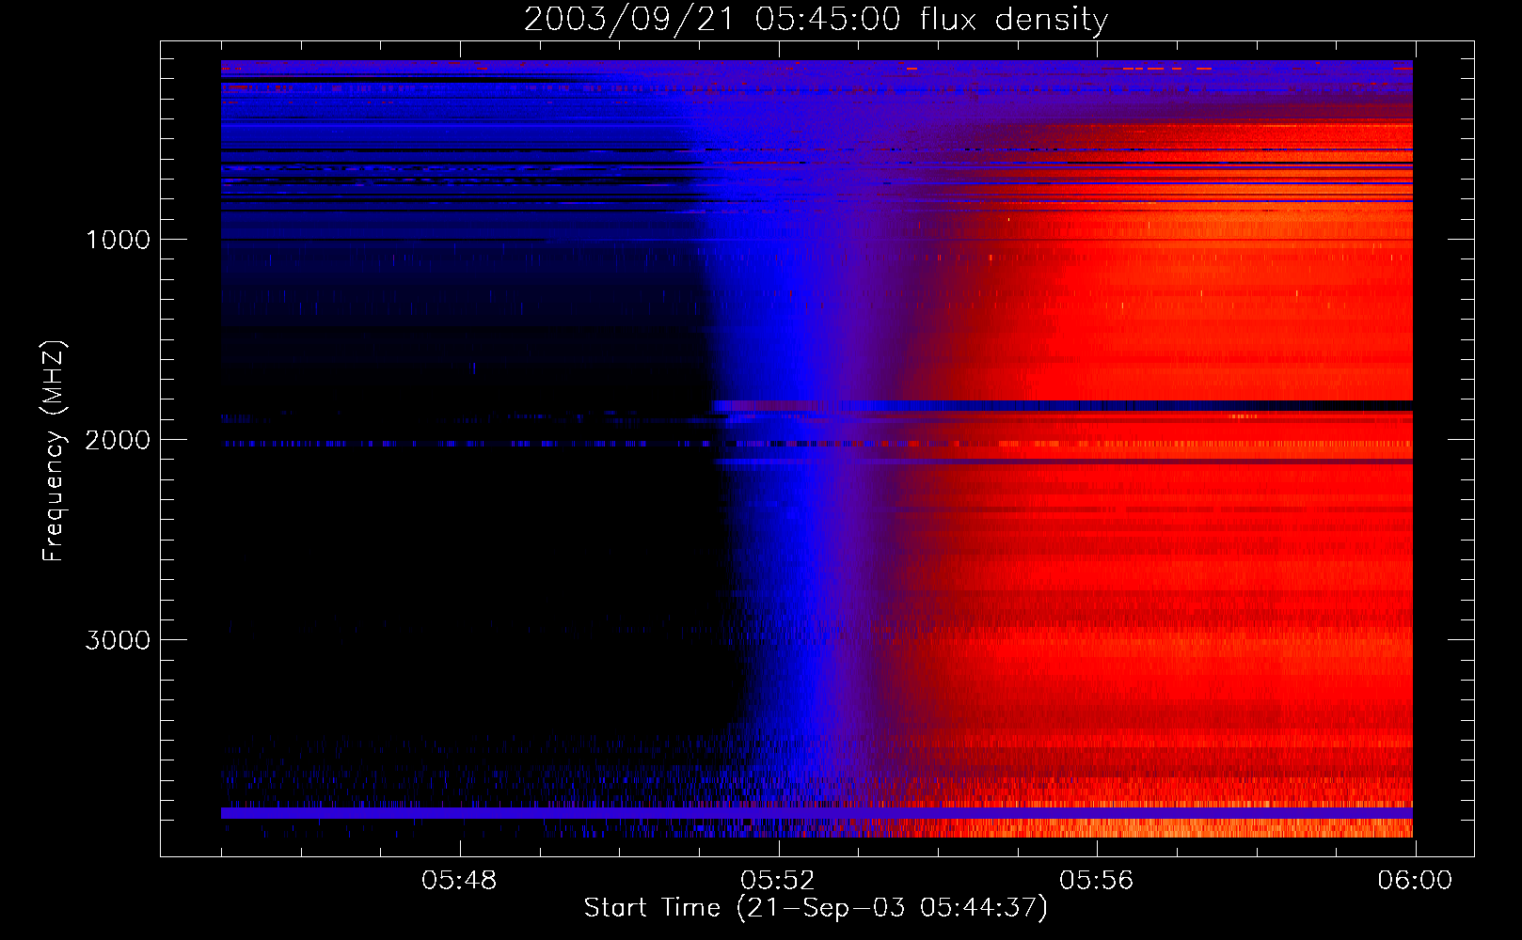Click the "Frequency (MHZ)" axis label
This screenshot has width=1522, height=940.
53,451
